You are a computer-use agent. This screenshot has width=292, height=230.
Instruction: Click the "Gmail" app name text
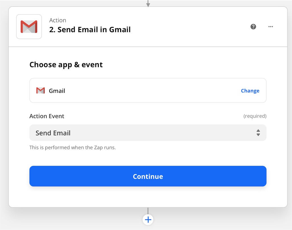click(57, 91)
